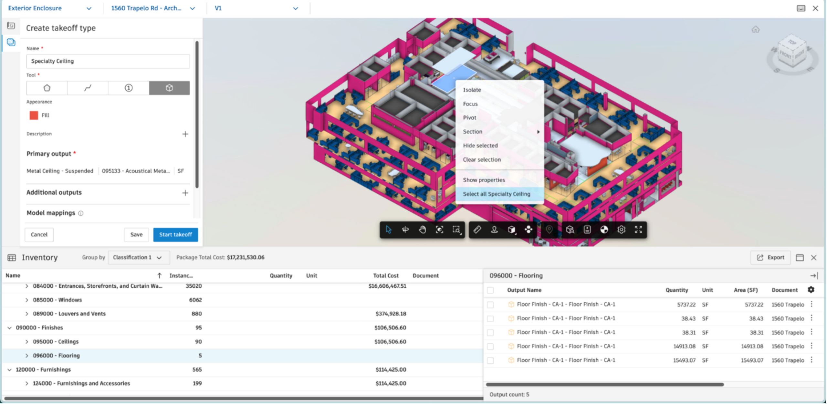827x404 pixels.
Task: Toggle full screen viewer mode
Action: point(638,230)
